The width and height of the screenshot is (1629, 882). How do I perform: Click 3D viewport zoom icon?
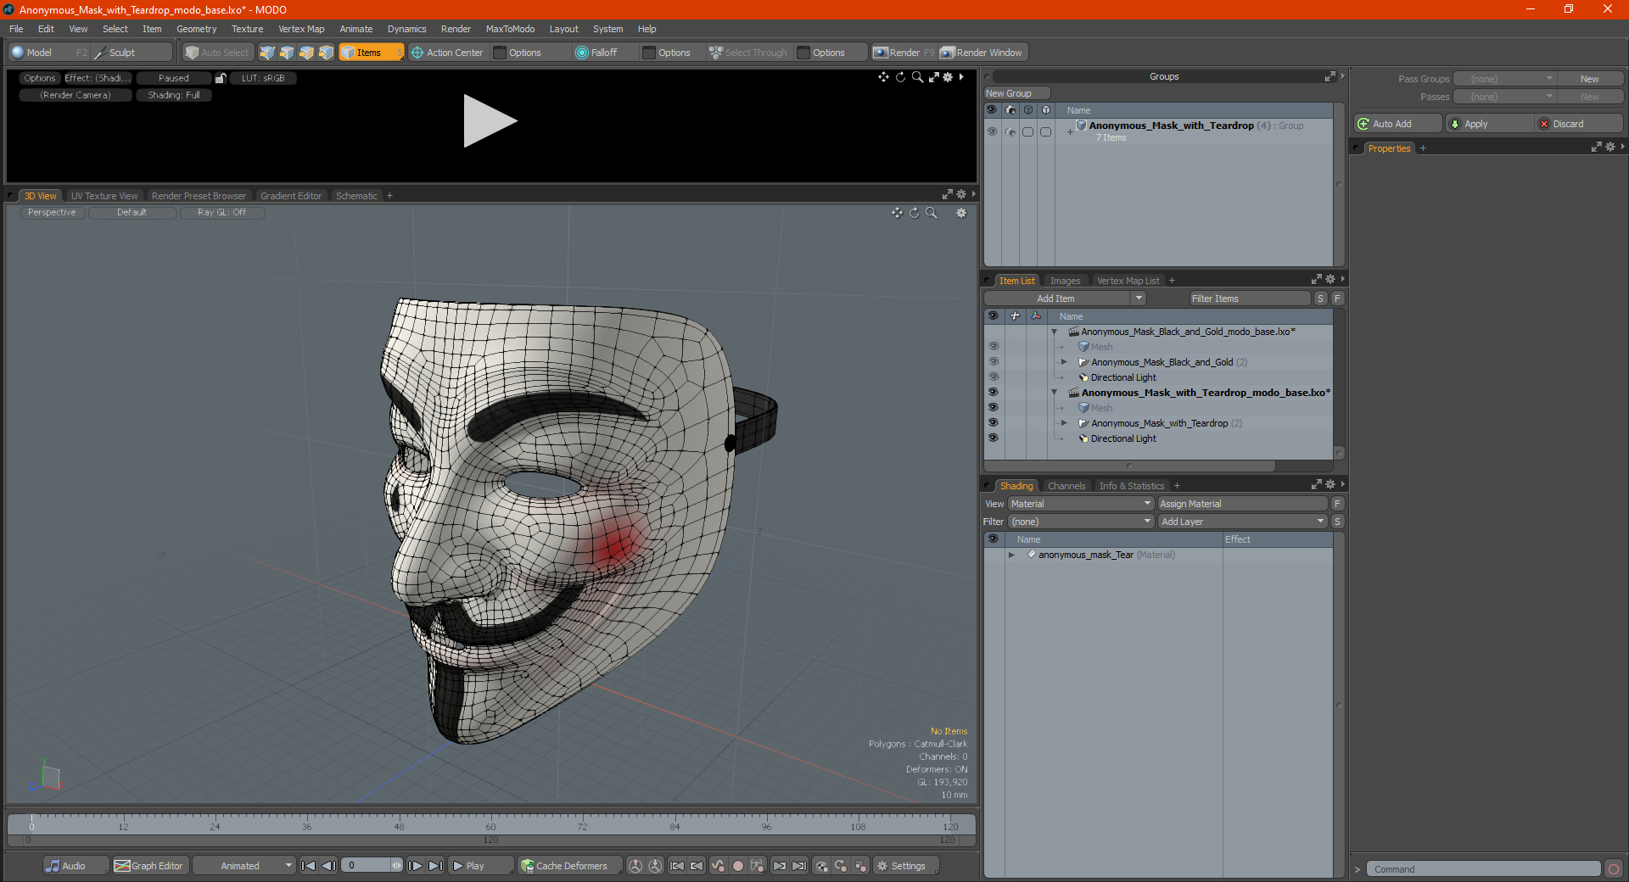coord(931,213)
